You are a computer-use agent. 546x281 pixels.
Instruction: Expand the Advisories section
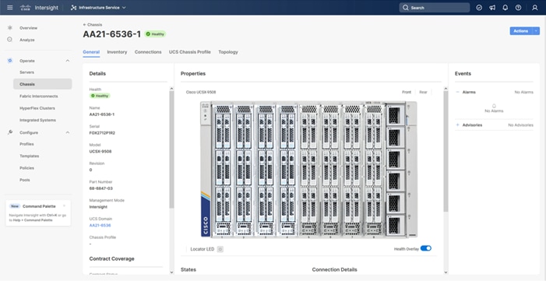click(x=457, y=125)
